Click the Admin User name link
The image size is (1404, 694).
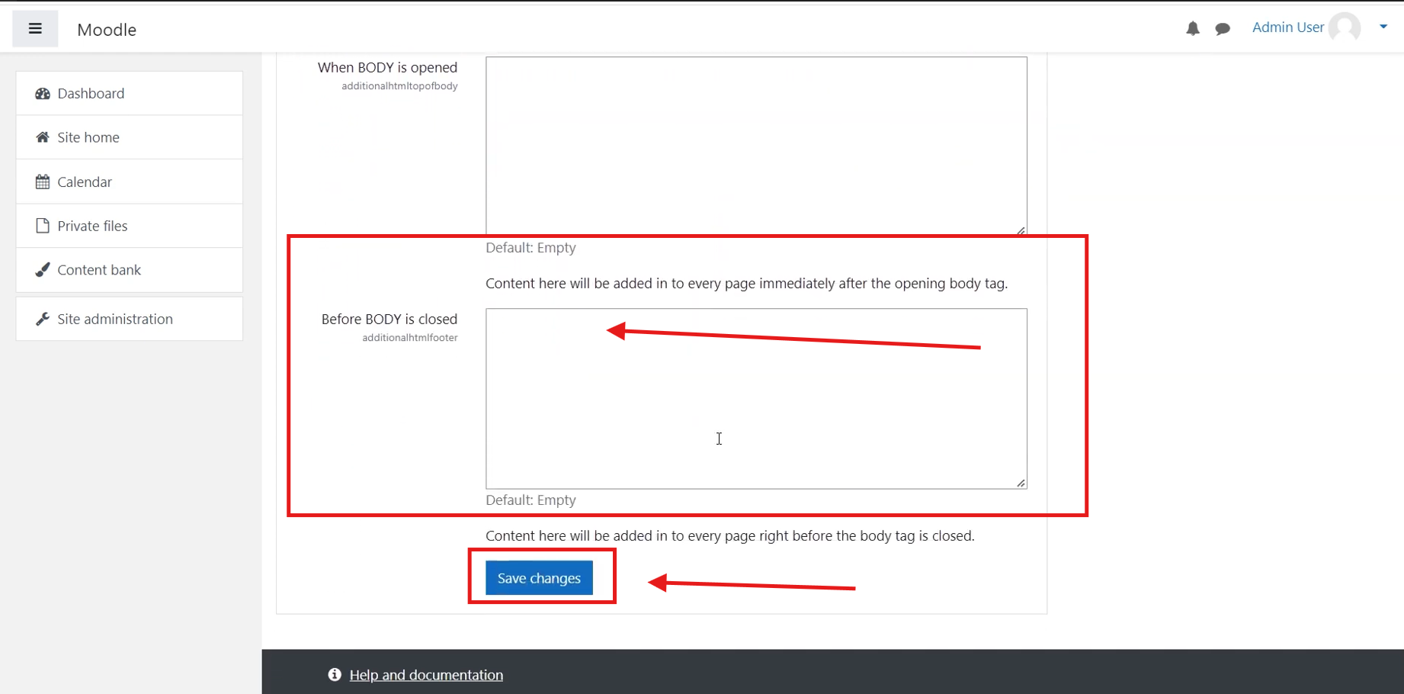(1287, 27)
